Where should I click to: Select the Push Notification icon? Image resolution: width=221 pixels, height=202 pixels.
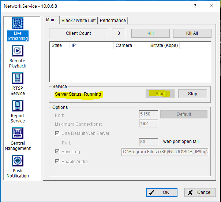point(18,161)
